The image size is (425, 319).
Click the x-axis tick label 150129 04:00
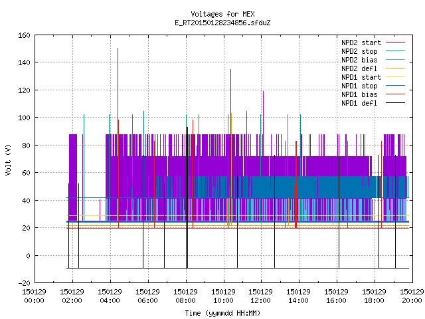[x=110, y=296]
